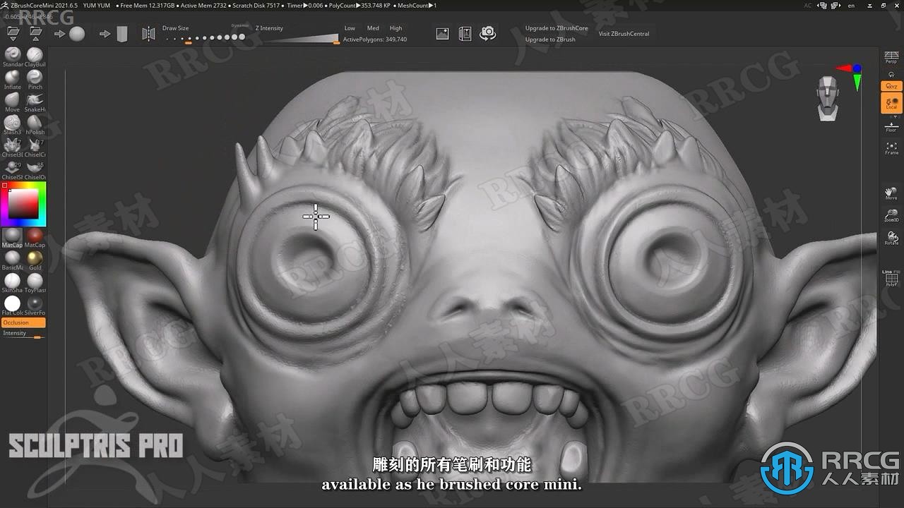Apply the SilverFoil material
The width and height of the screenshot is (904, 508).
(x=35, y=306)
